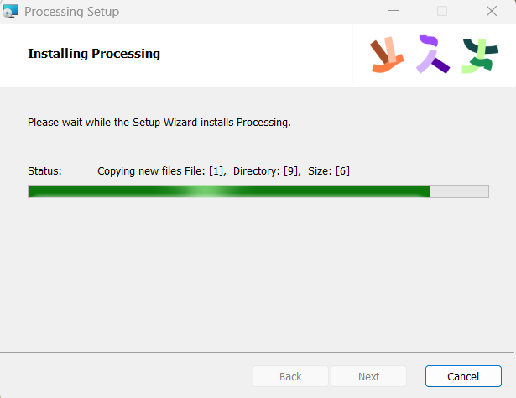Image resolution: width=516 pixels, height=398 pixels.
Task: Click the Cancel button
Action: click(463, 376)
